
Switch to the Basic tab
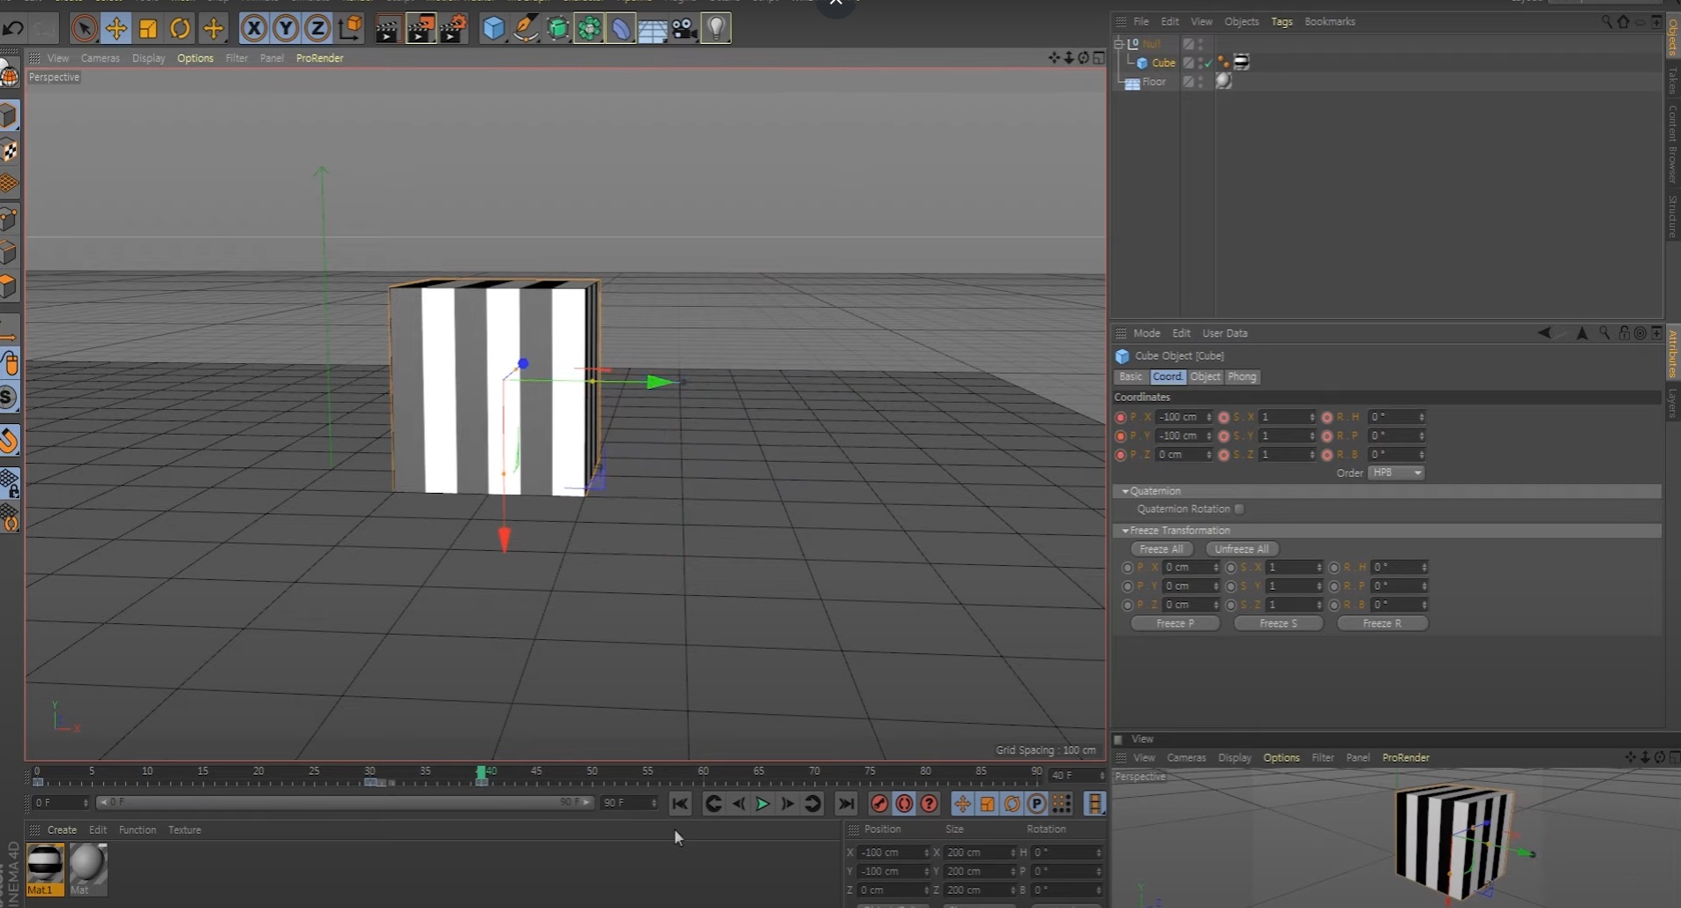(x=1131, y=376)
